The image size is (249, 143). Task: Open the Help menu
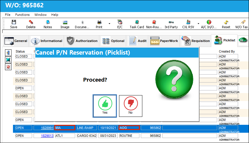tap(55, 15)
